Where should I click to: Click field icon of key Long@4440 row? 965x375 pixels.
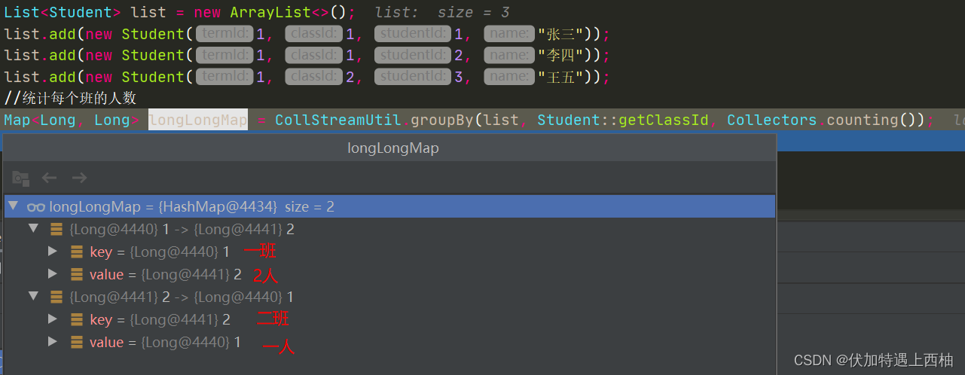click(x=77, y=252)
